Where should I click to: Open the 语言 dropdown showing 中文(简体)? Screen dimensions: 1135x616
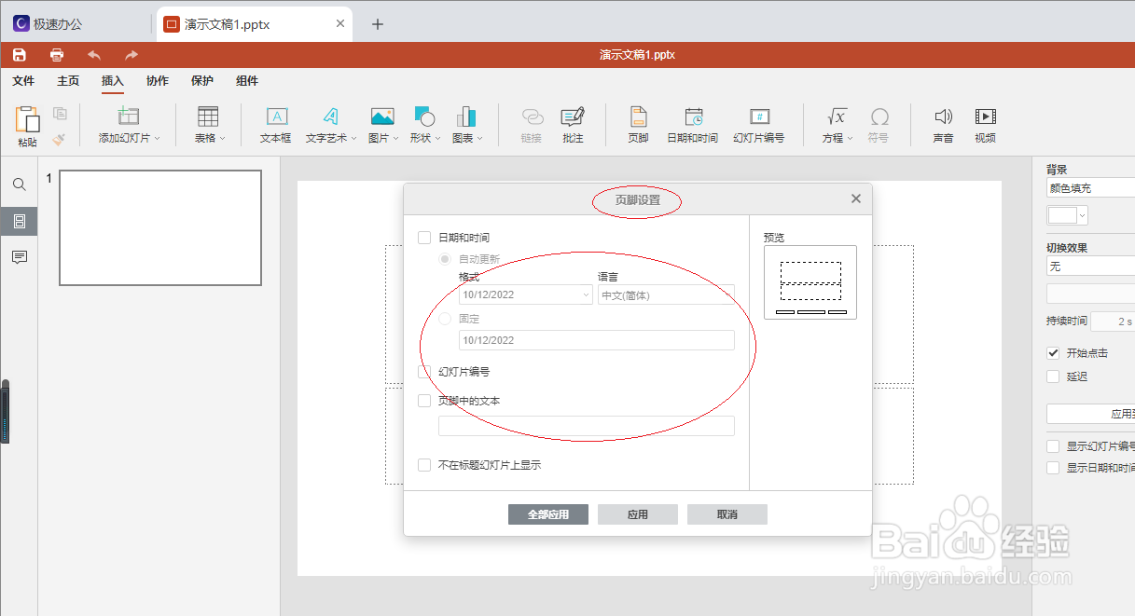click(666, 294)
